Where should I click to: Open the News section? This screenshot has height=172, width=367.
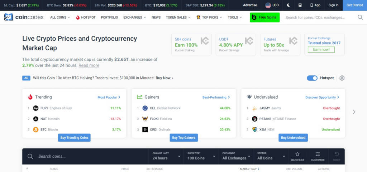(x=156, y=17)
